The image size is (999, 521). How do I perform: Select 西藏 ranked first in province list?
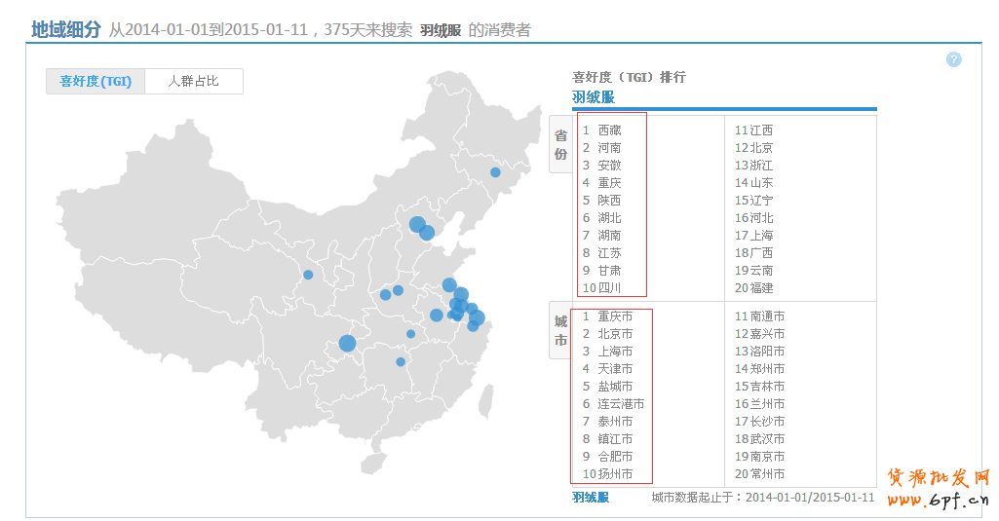[x=609, y=130]
